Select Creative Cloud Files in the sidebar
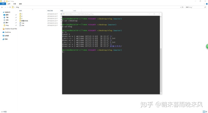 [10, 29]
